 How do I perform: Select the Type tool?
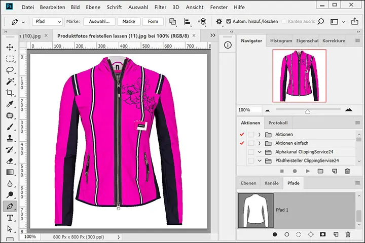pos(10,218)
